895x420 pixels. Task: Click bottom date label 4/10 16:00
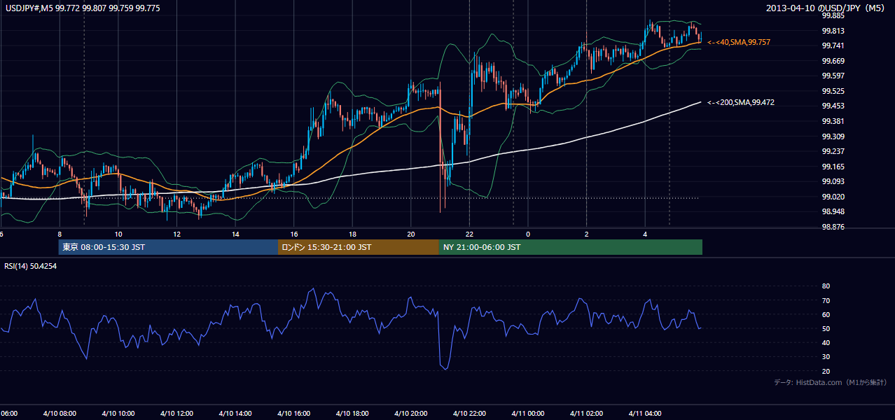click(293, 413)
